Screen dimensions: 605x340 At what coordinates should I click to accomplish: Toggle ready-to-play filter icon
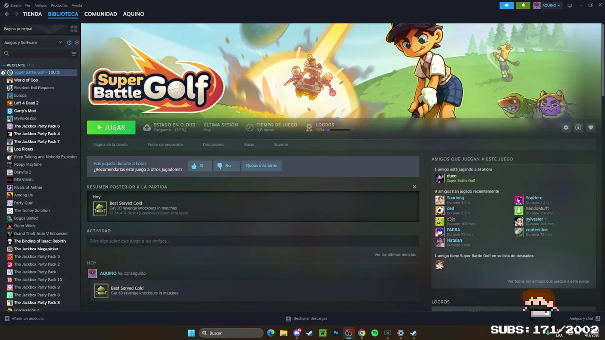click(77, 42)
